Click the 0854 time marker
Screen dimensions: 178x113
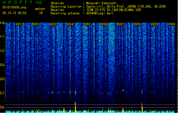coord(70,24)
